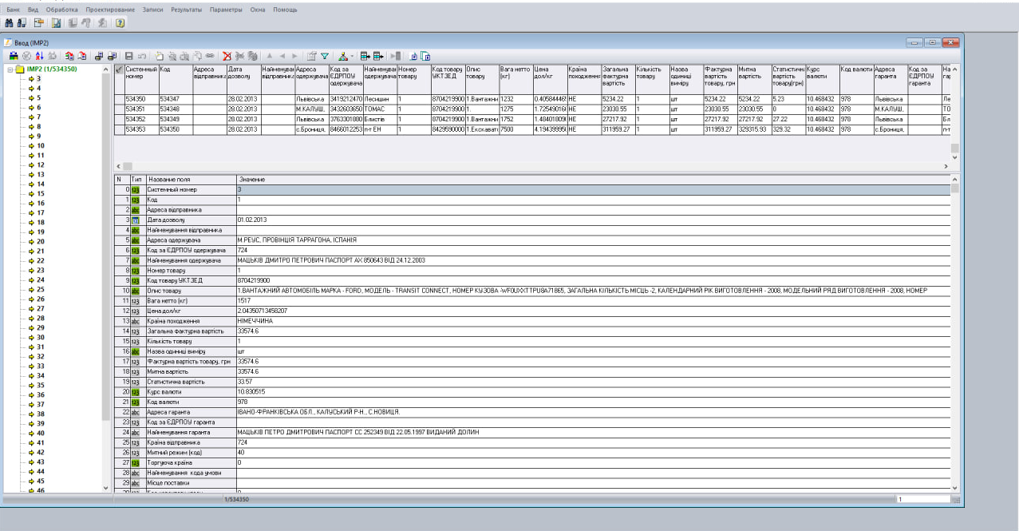
Task: Open the Банк menu
Action: tap(13, 10)
